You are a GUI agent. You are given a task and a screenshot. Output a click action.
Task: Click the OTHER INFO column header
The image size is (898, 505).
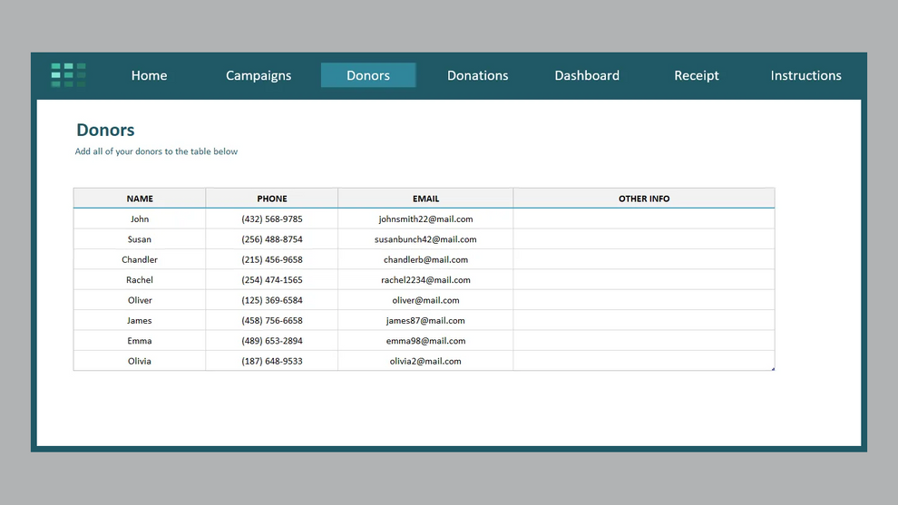coord(644,199)
